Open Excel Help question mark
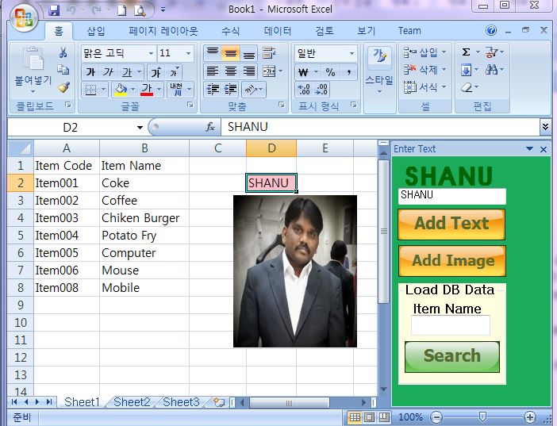 [x=491, y=31]
